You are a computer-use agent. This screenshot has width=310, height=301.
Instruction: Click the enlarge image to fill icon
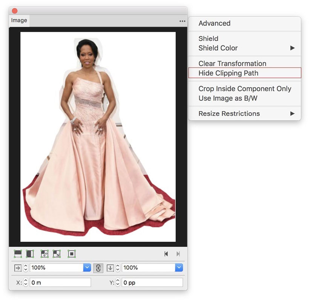[x=57, y=254]
